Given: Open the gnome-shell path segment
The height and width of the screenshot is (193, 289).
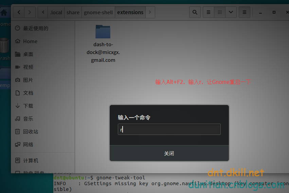Looking at the screenshot, I should click(x=98, y=12).
